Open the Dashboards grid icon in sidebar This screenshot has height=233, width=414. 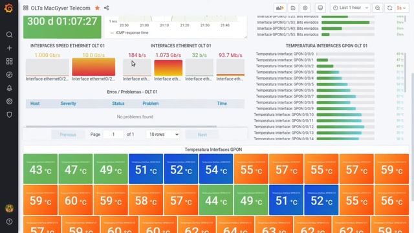pos(9,61)
